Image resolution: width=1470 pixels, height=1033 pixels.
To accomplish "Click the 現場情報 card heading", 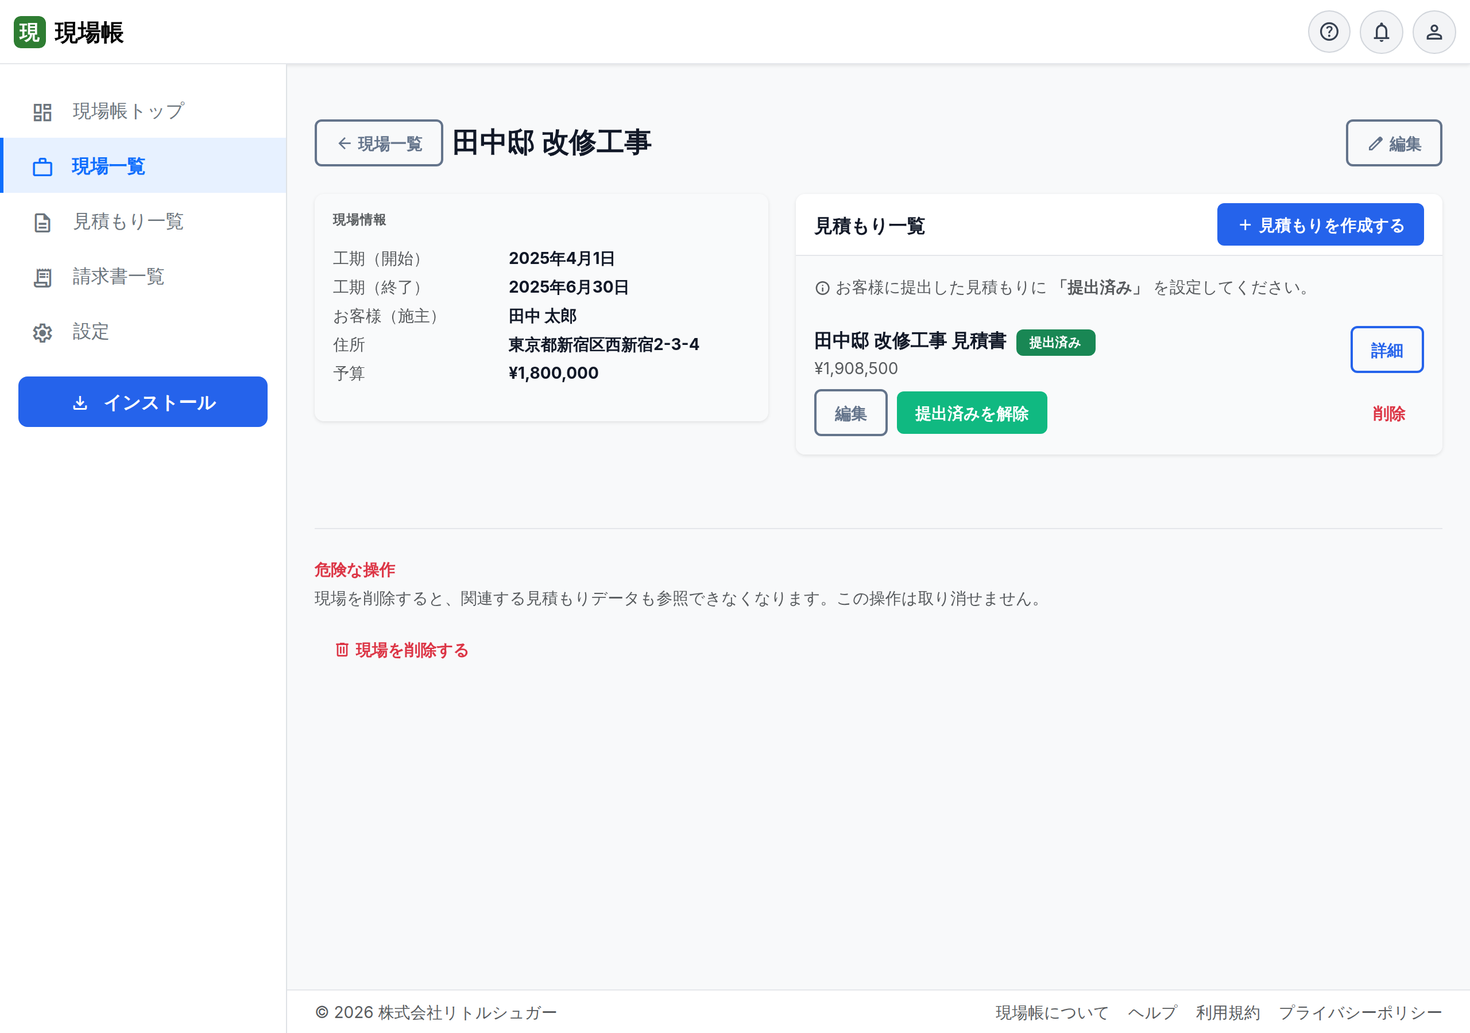I will pos(359,220).
